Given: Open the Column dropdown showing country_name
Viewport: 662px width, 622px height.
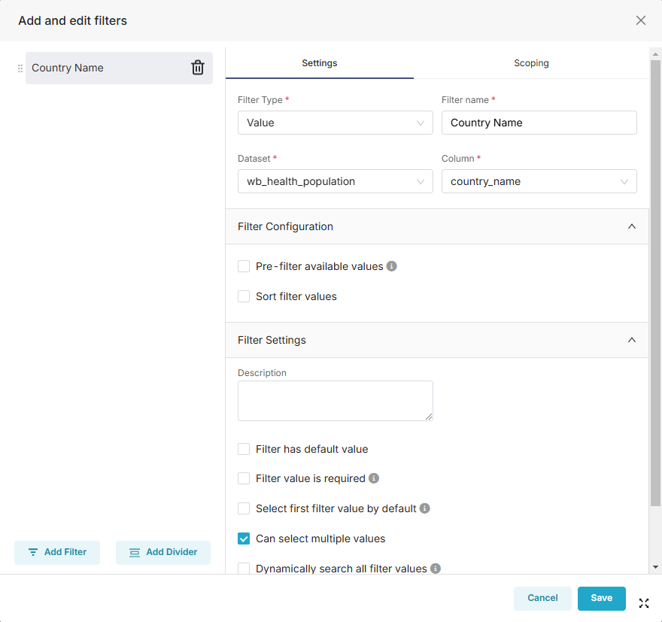Looking at the screenshot, I should coord(539,181).
